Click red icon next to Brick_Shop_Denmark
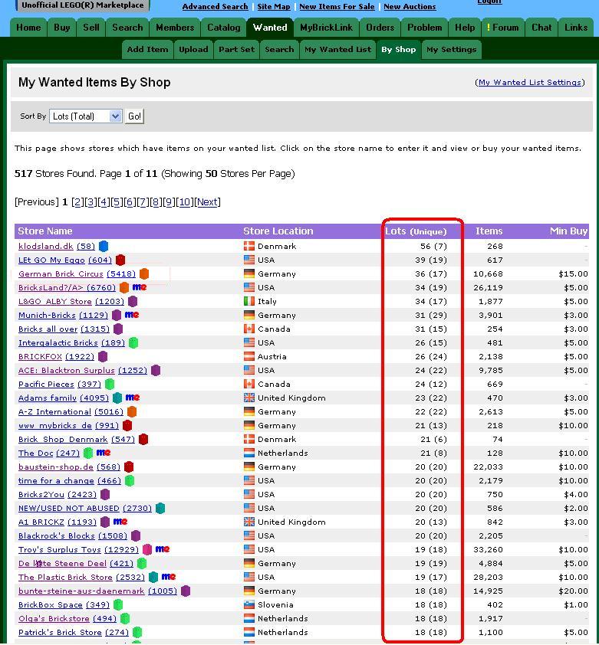This screenshot has width=599, height=645. pyautogui.click(x=143, y=440)
